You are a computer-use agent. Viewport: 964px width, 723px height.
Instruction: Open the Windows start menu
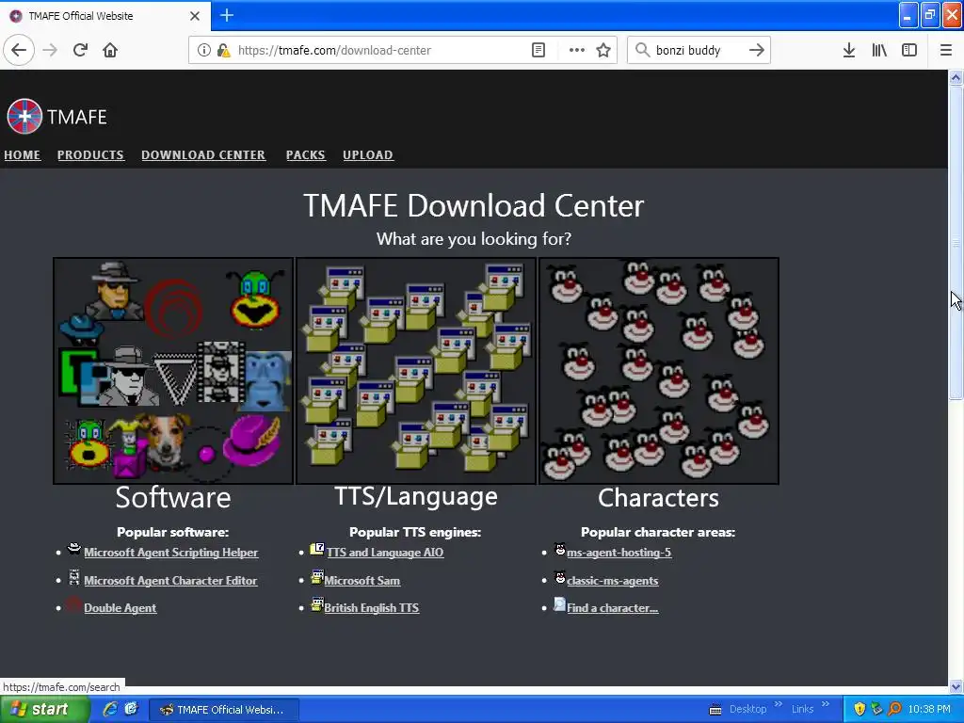pyautogui.click(x=43, y=710)
